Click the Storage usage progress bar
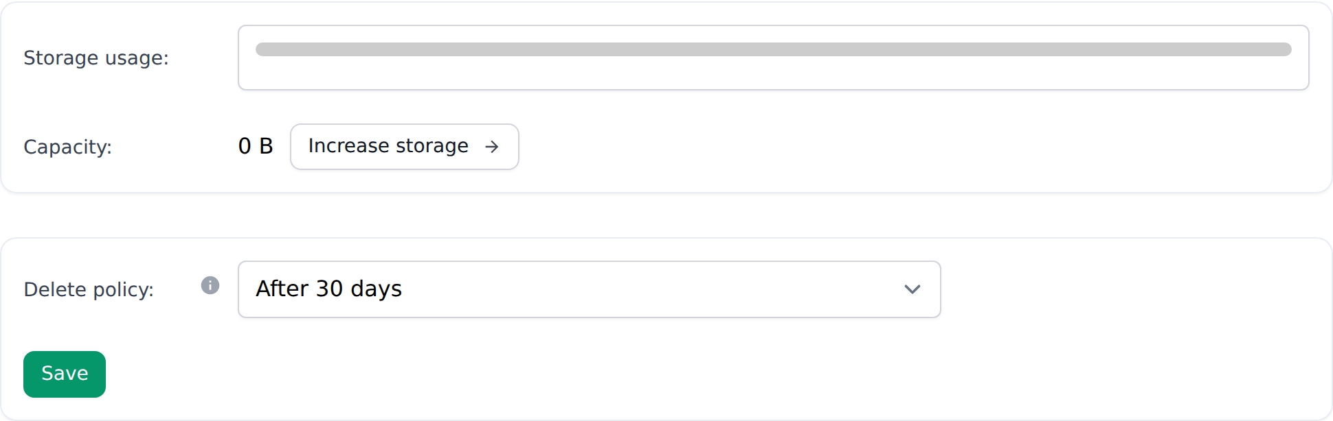Viewport: 1333px width, 421px height. pyautogui.click(x=773, y=49)
